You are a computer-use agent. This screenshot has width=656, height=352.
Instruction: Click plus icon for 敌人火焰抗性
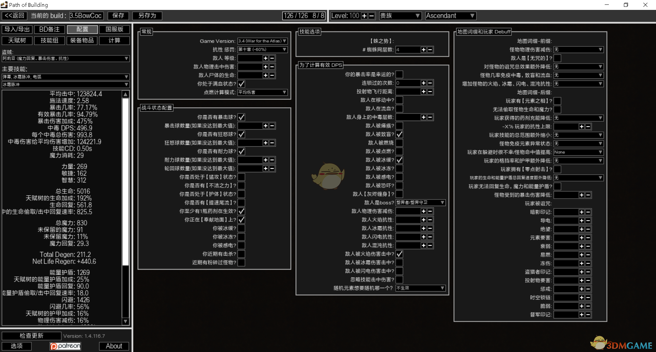point(423,220)
